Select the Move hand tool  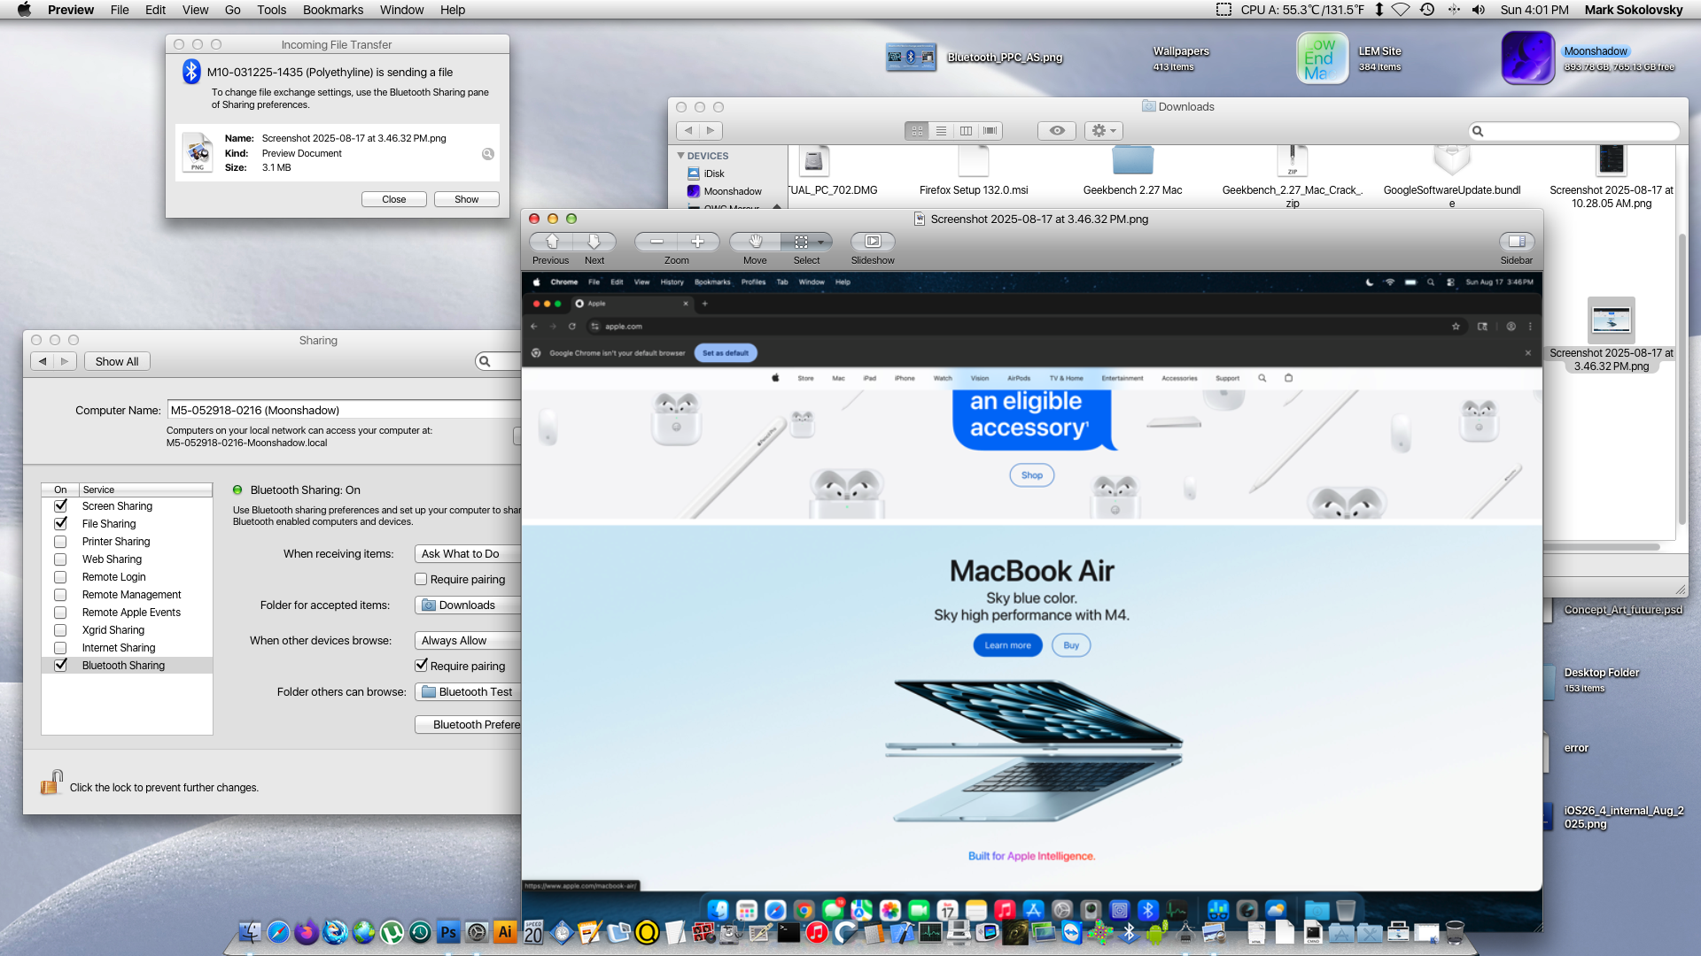755,242
